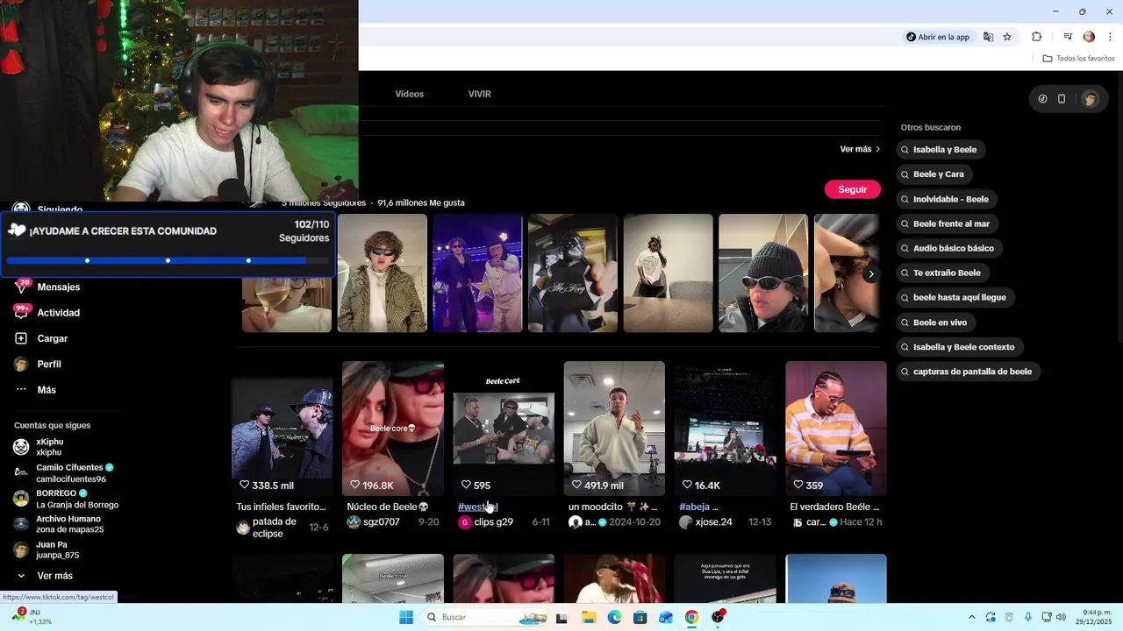Viewport: 1123px width, 631px height.
Task: Open the Vídeos tab
Action: click(409, 94)
